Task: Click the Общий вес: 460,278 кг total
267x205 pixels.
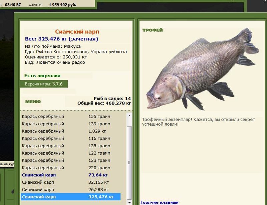Action: tap(104, 103)
